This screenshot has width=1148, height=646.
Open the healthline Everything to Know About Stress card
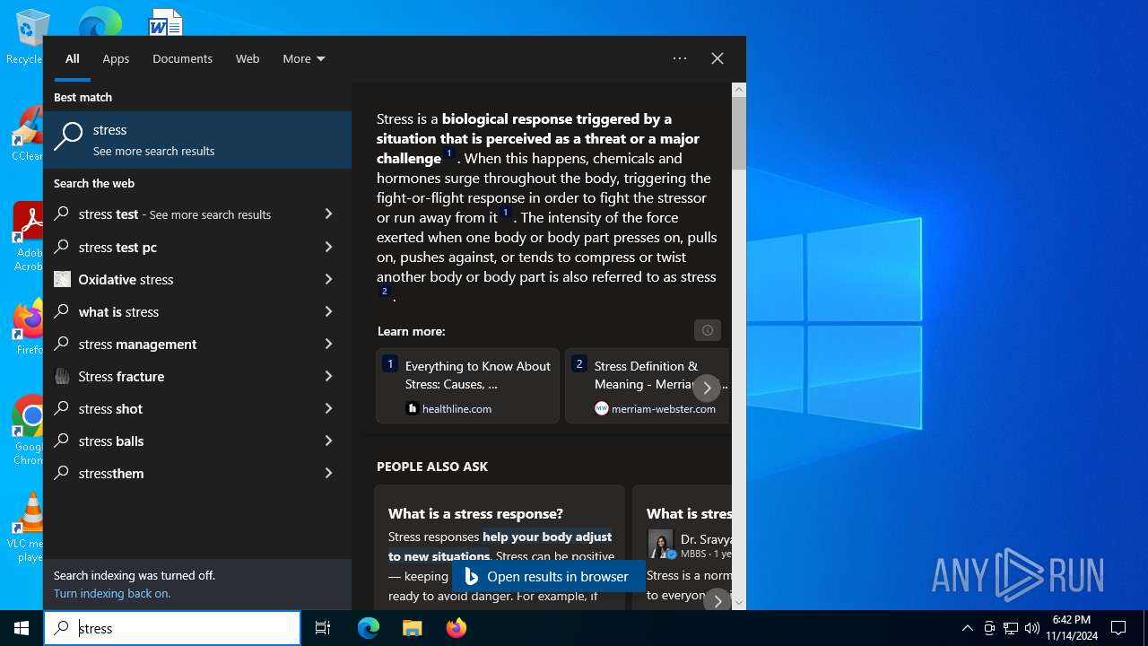tap(467, 386)
